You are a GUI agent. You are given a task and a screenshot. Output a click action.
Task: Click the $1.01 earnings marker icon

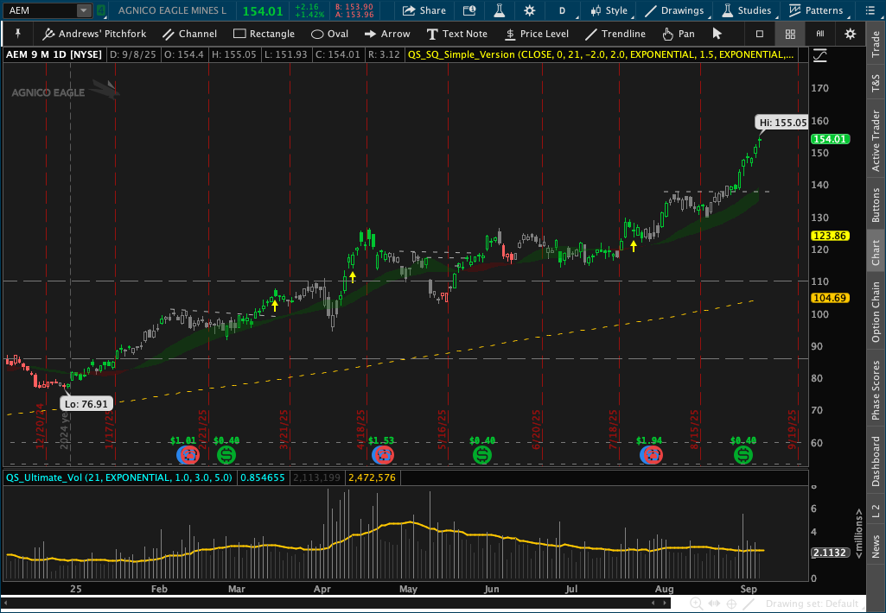coord(188,454)
